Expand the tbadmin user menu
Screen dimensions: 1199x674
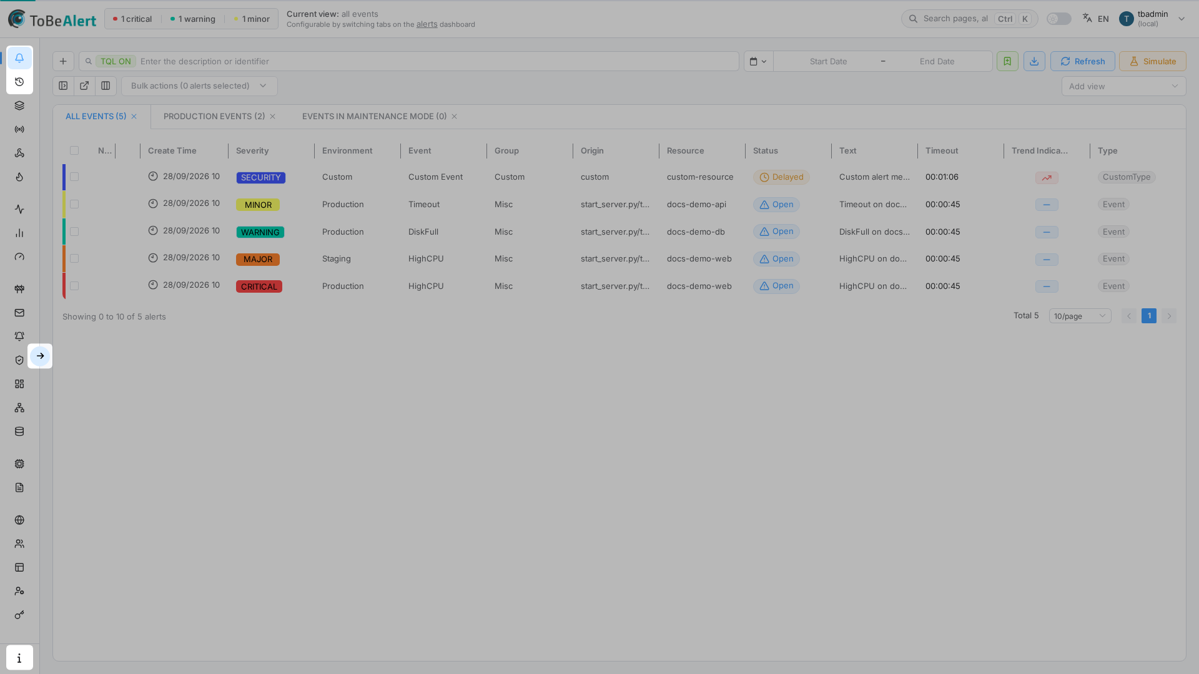tap(1152, 19)
